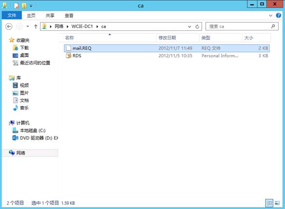The height and width of the screenshot is (209, 285).
Task: Select the mail.REQ file
Action: (167, 48)
